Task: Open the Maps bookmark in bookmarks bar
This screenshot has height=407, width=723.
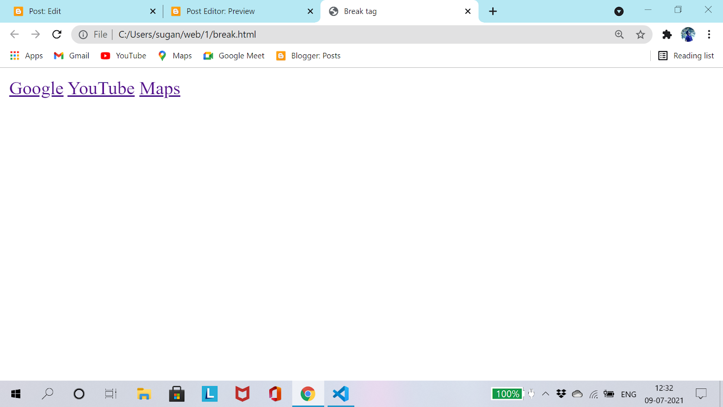Action: click(x=175, y=56)
